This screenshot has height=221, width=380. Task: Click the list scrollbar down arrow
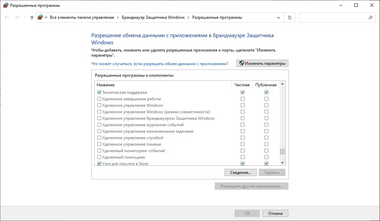[x=282, y=163]
